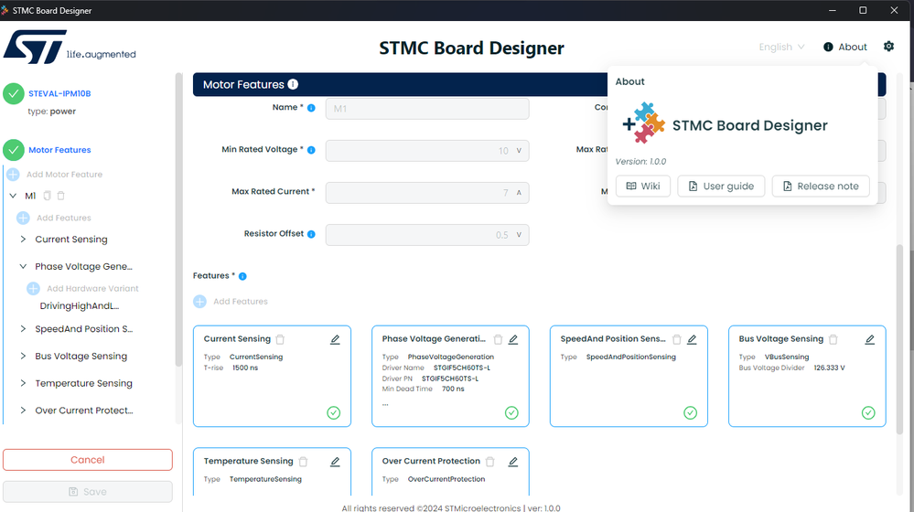
Task: Click driver name STGIF5CH60TS-L text
Action: (x=462, y=368)
